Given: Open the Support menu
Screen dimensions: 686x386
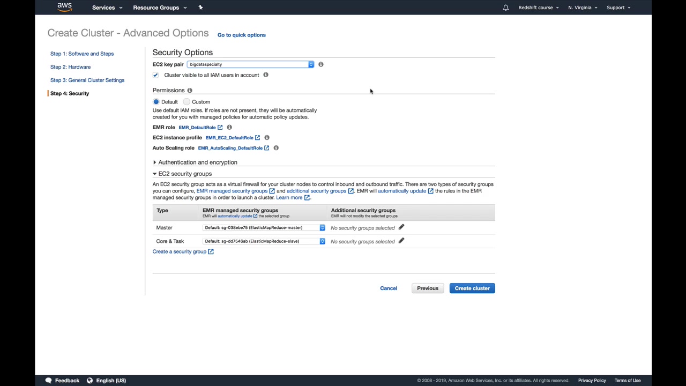Looking at the screenshot, I should pyautogui.click(x=618, y=8).
